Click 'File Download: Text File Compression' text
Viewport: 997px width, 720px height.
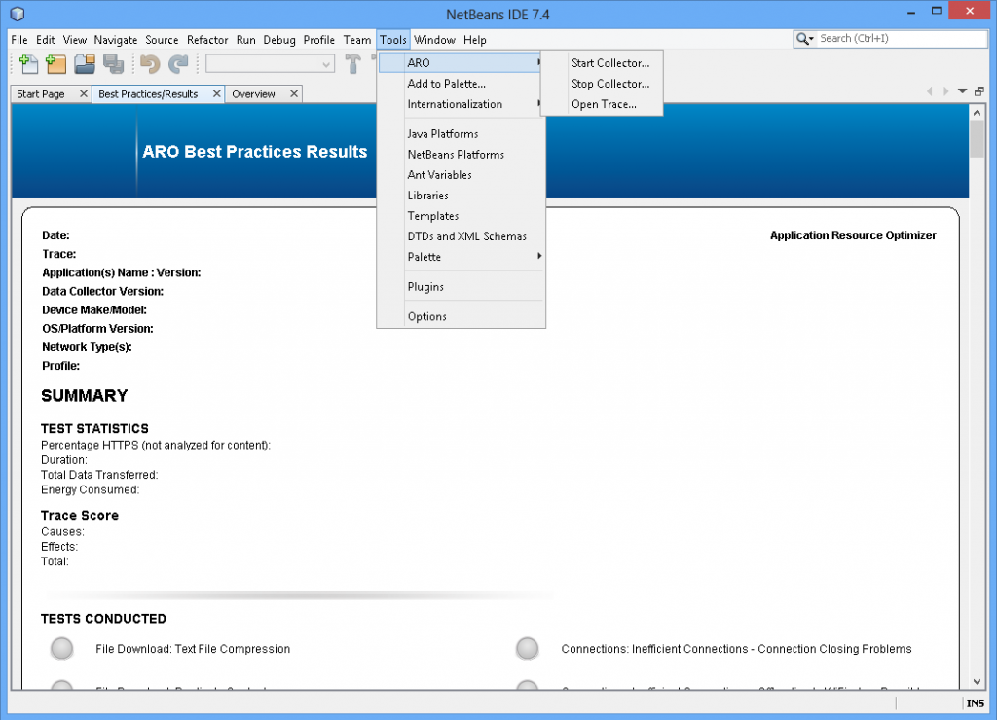193,649
